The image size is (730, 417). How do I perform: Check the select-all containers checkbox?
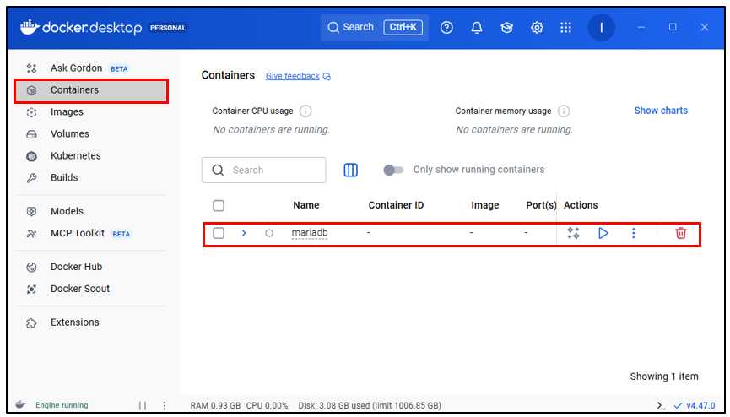tap(219, 205)
